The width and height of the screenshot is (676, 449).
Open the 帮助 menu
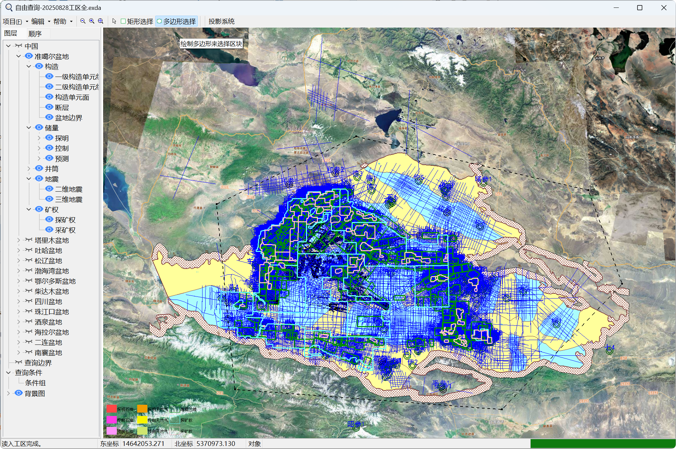(60, 21)
